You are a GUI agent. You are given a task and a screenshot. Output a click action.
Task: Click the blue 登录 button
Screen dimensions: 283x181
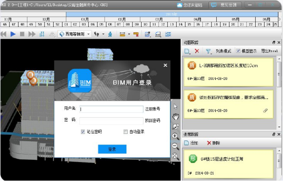point(112,149)
